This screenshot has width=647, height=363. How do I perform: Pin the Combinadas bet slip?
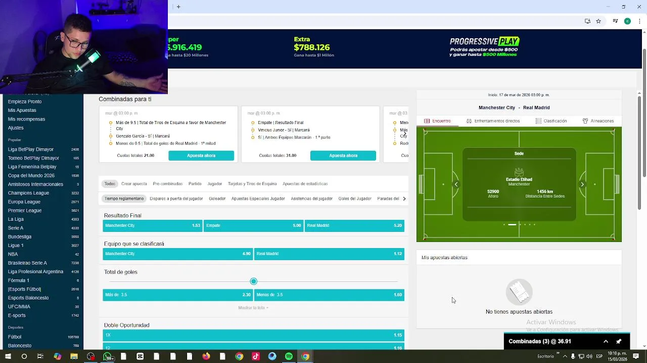619,341
